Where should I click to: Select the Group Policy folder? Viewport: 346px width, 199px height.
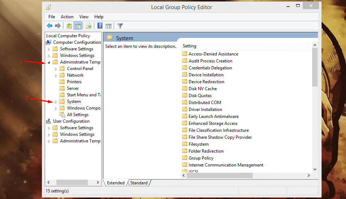click(201, 158)
